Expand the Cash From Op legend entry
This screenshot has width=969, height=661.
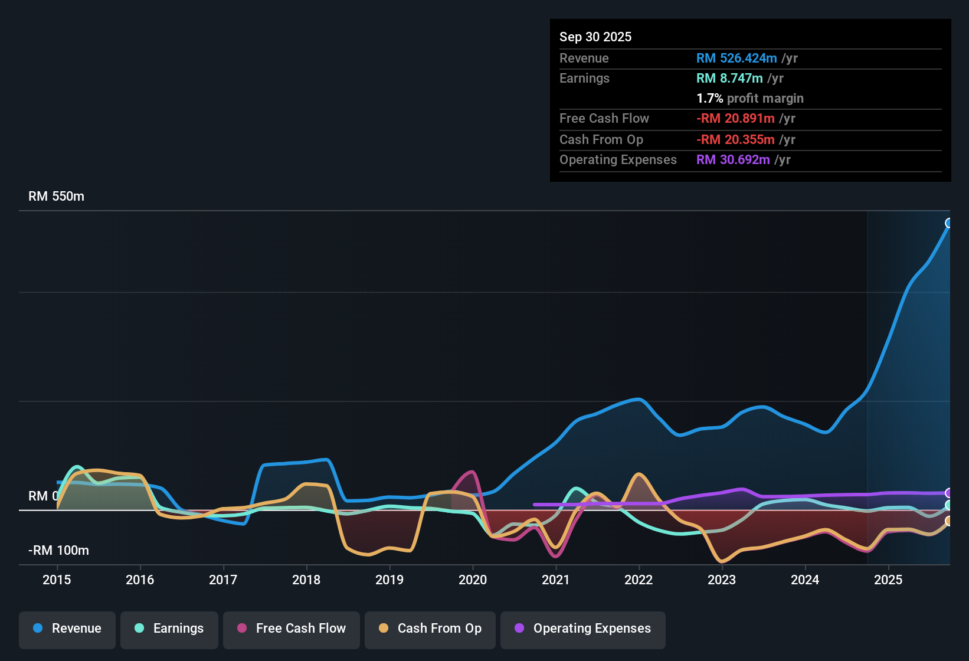coord(430,629)
